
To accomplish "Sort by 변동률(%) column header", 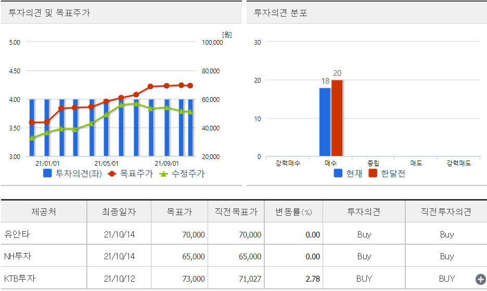I will 293,211.
